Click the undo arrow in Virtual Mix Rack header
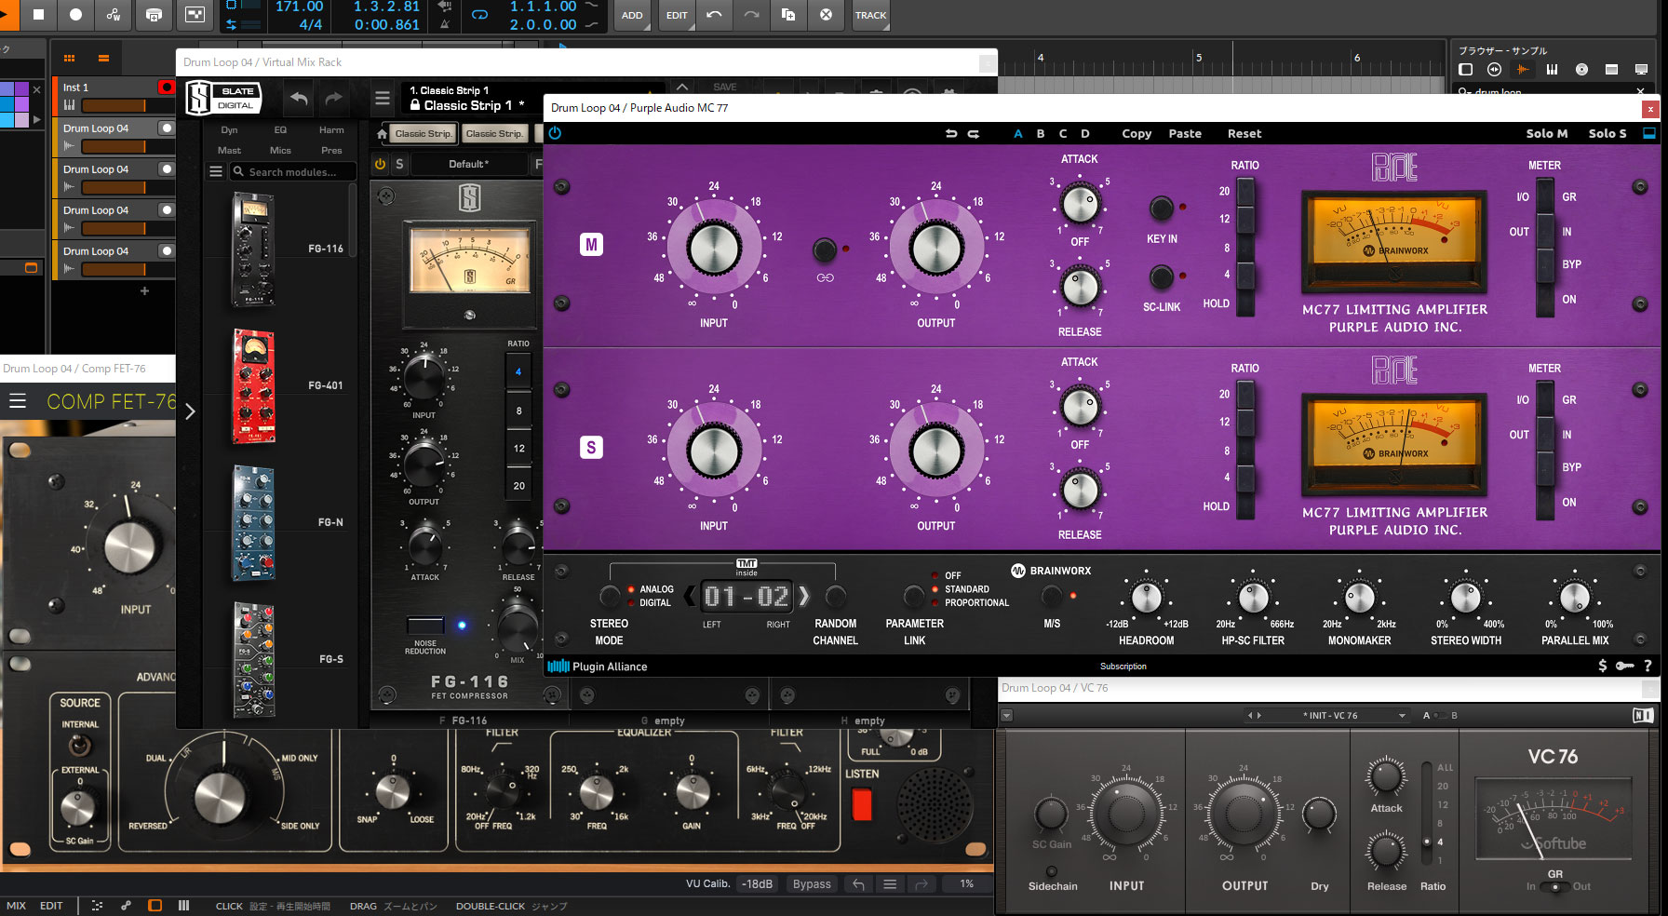 [298, 99]
